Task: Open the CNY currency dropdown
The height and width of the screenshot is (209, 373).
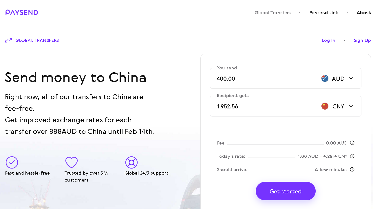Action: [351, 106]
